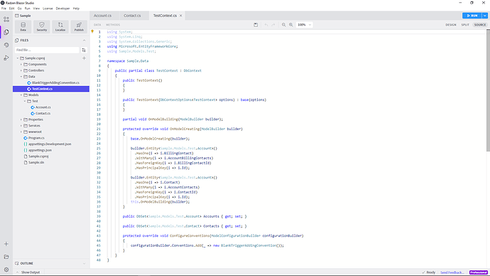Open the Localize tool

[x=60, y=26]
